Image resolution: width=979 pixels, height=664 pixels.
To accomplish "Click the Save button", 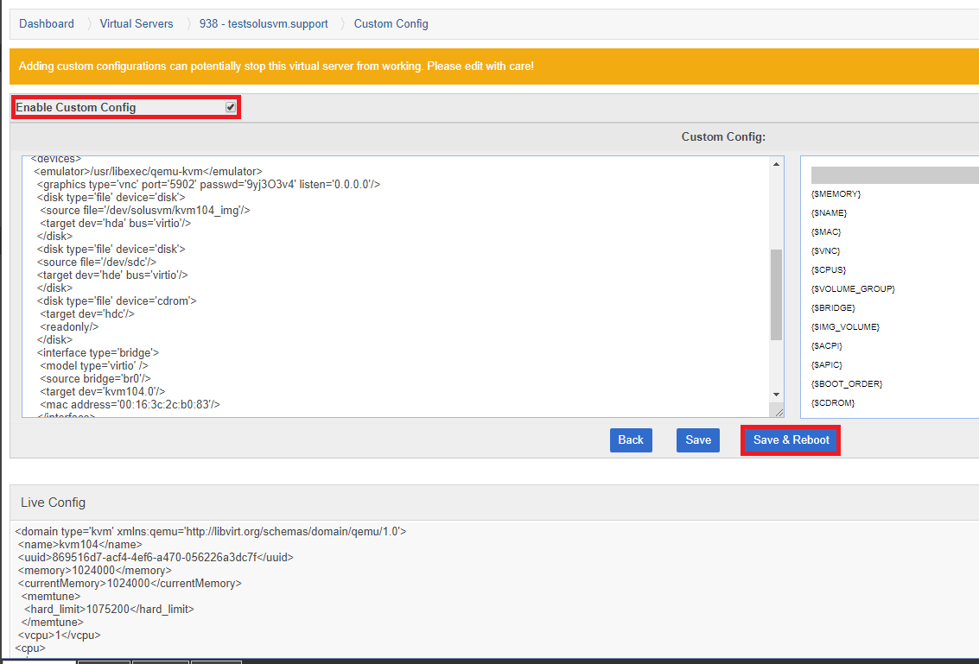I will pyautogui.click(x=698, y=440).
